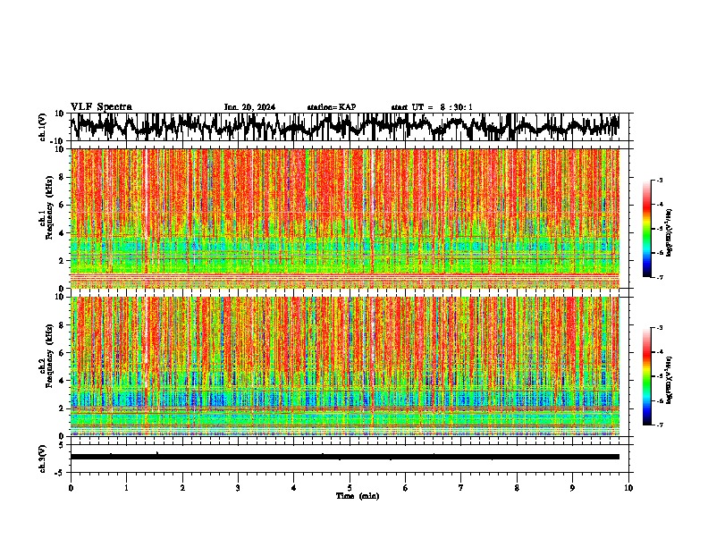Select the 'start UT = 8:30:1' text
708x547 pixels.
point(432,107)
